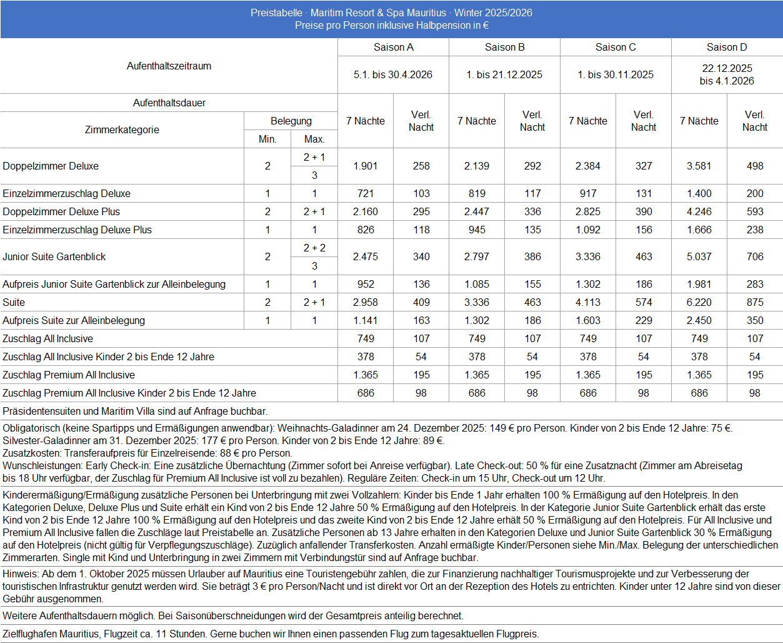
Task: Click the price value "917"
Action: [588, 193]
